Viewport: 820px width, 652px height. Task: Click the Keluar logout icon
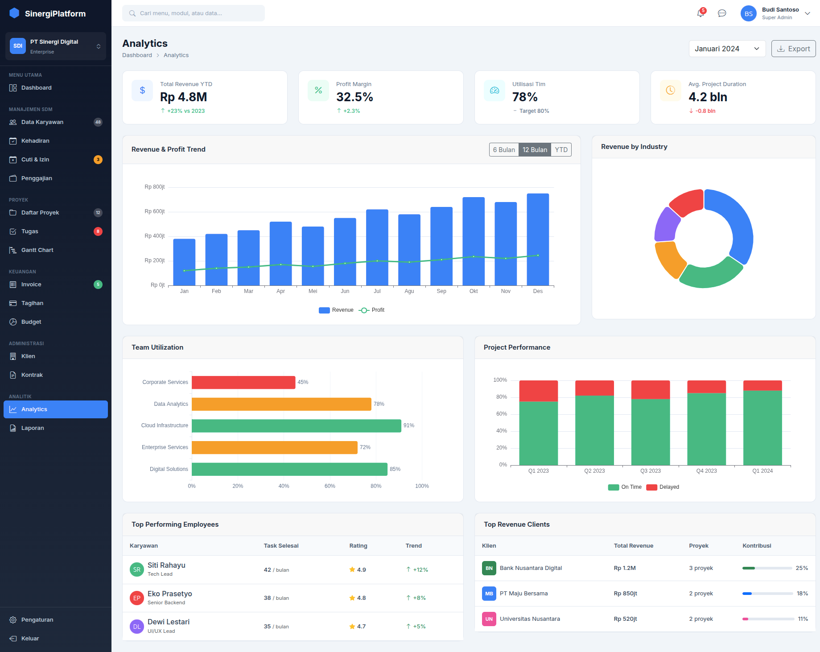coord(13,639)
